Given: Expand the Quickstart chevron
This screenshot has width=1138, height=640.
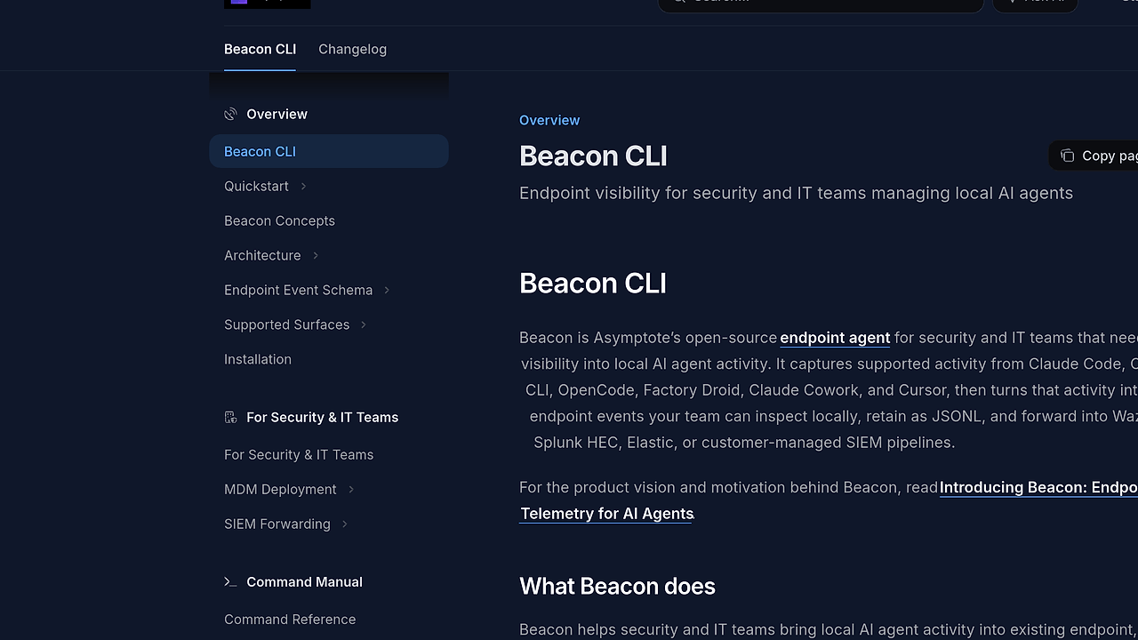Looking at the screenshot, I should (303, 186).
